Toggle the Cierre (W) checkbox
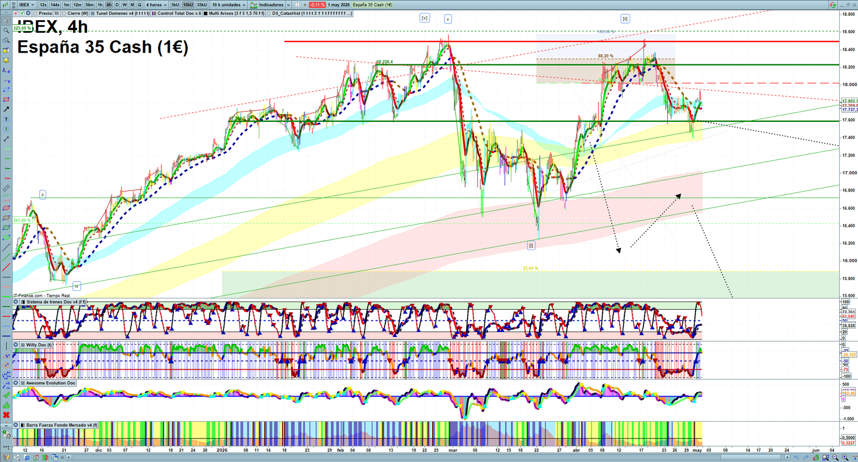 coord(64,13)
